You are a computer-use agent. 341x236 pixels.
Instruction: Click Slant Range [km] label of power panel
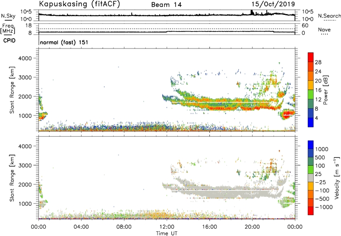(x=12, y=90)
